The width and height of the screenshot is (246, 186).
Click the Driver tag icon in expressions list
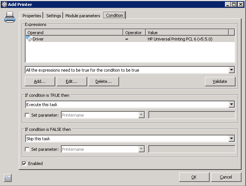[x=29, y=39]
